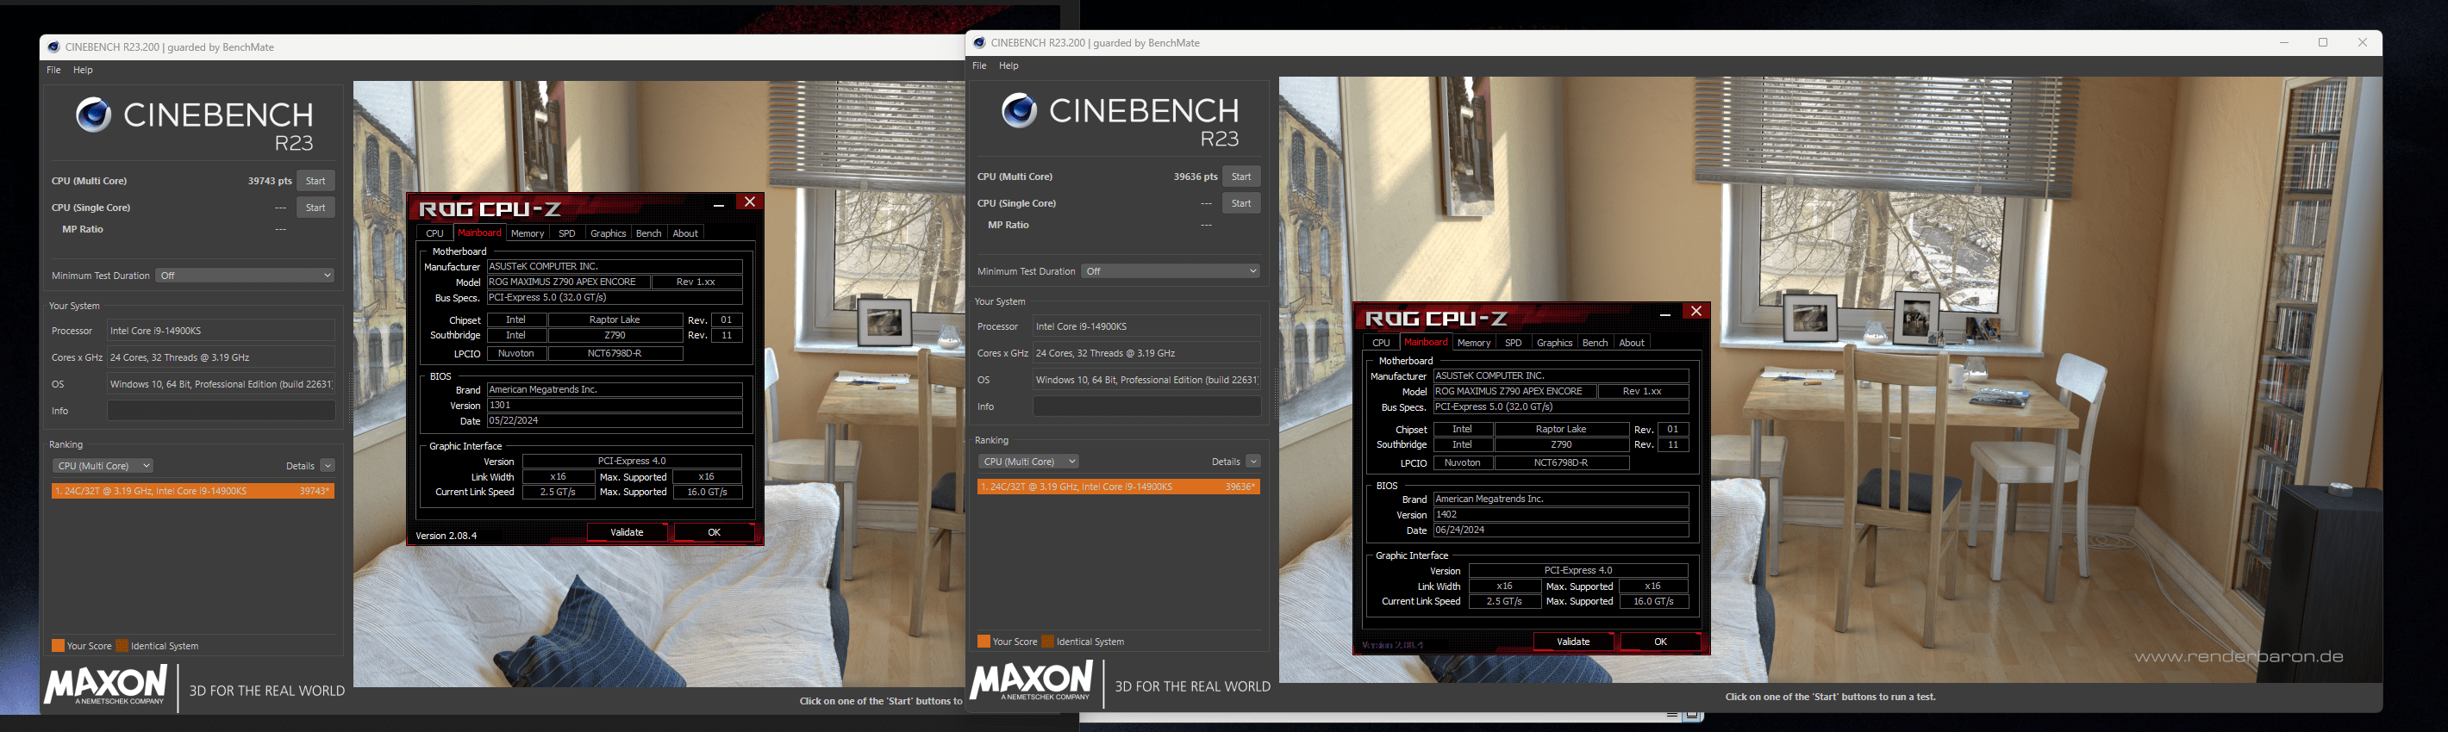2448x732 pixels.
Task: Start CPU Multi Core test in left window
Action: 315,180
